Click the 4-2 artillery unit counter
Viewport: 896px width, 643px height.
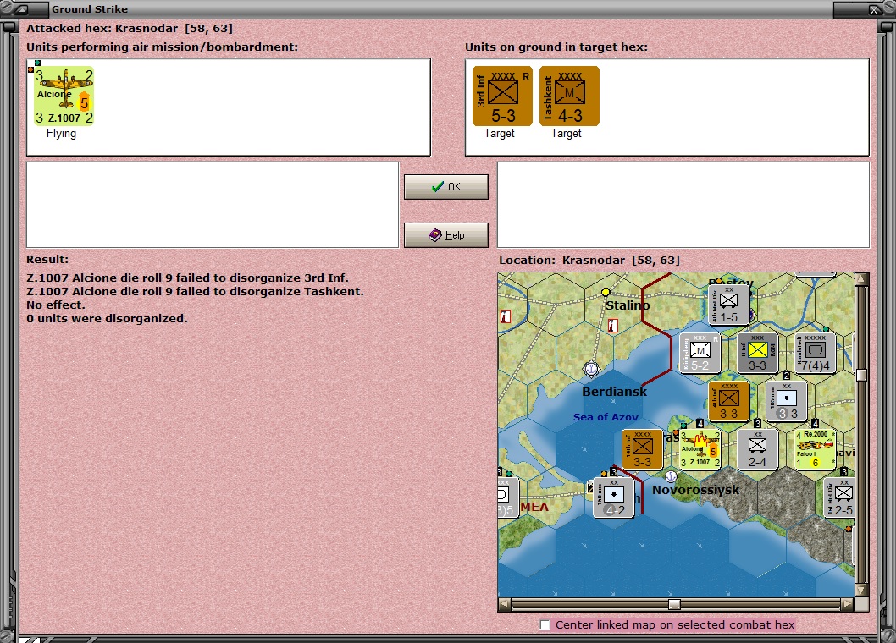(x=614, y=498)
